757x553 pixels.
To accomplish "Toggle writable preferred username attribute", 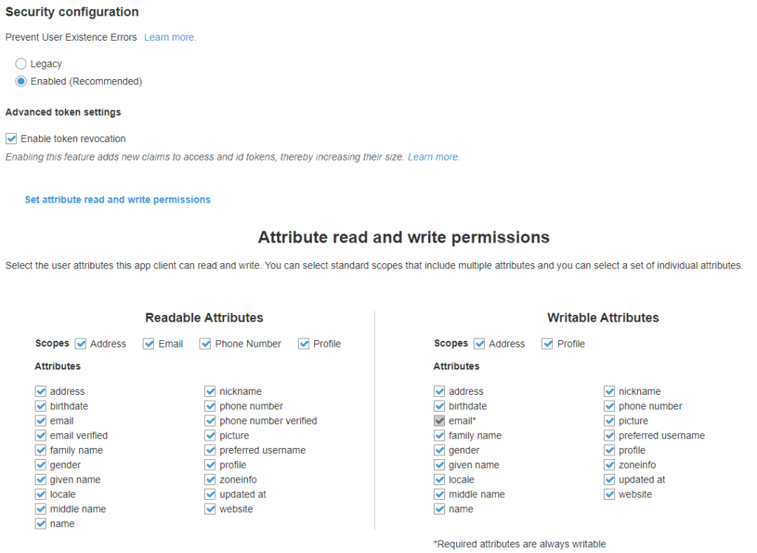I will click(609, 435).
